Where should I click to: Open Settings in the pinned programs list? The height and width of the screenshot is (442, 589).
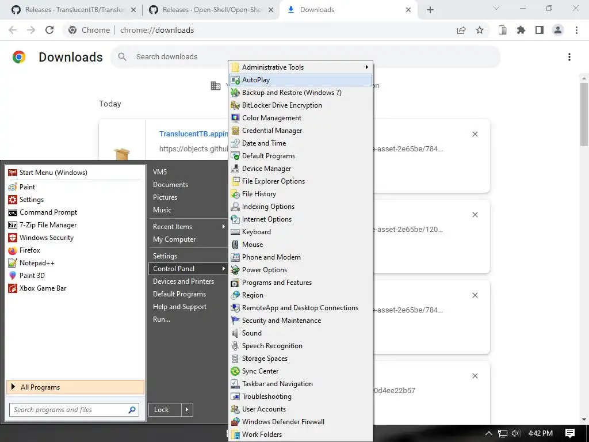pos(75,200)
